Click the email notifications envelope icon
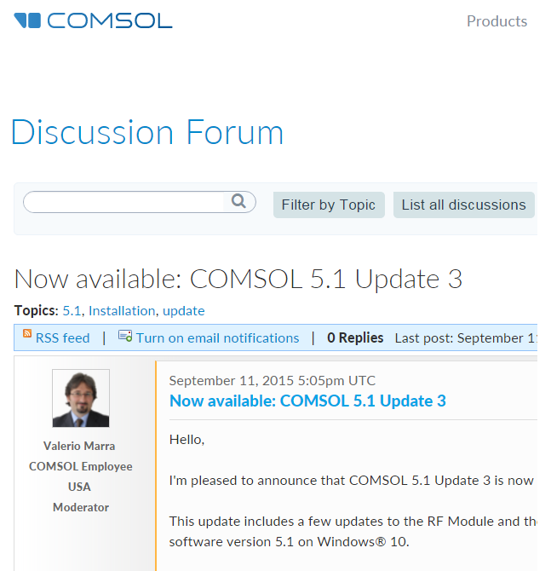Image resolution: width=551 pixels, height=571 pixels. click(125, 337)
